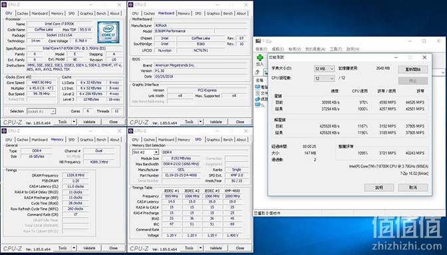Screen dimensions: 447x255
Task: Click title icon of CPU-Z window showing CPU tab
Action: pyautogui.click(x=4, y=5)
